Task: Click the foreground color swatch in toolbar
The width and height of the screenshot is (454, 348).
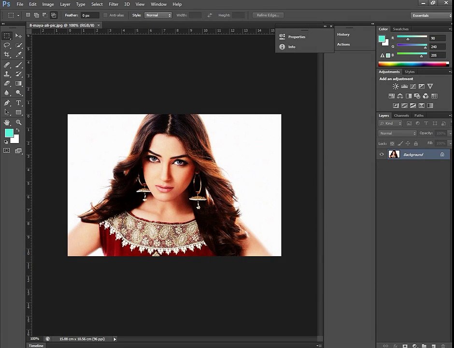Action: (x=9, y=133)
